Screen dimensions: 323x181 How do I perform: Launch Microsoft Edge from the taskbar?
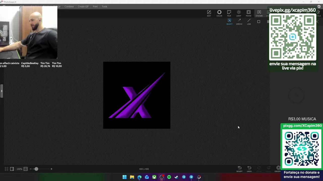[x=139, y=177]
